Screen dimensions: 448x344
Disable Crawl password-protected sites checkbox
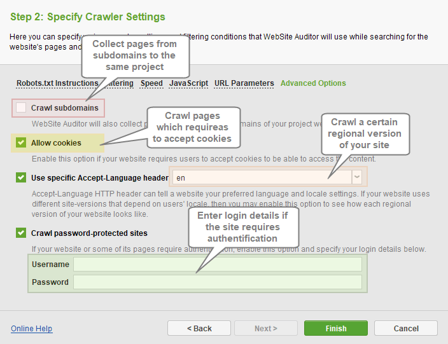(x=21, y=233)
